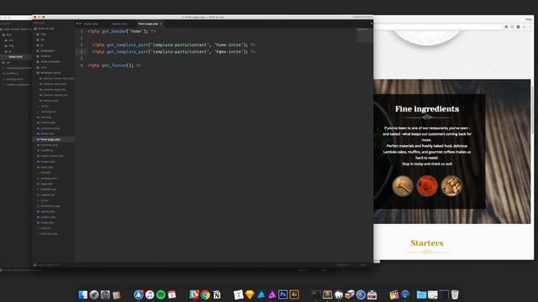The height and width of the screenshot is (302, 538).
Task: Launch Photoshop from the dock
Action: coord(283,294)
